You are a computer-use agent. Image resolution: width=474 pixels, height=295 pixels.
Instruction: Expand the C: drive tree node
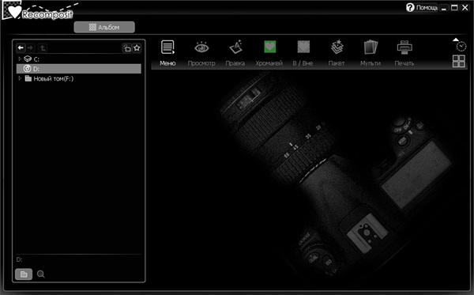pyautogui.click(x=20, y=59)
